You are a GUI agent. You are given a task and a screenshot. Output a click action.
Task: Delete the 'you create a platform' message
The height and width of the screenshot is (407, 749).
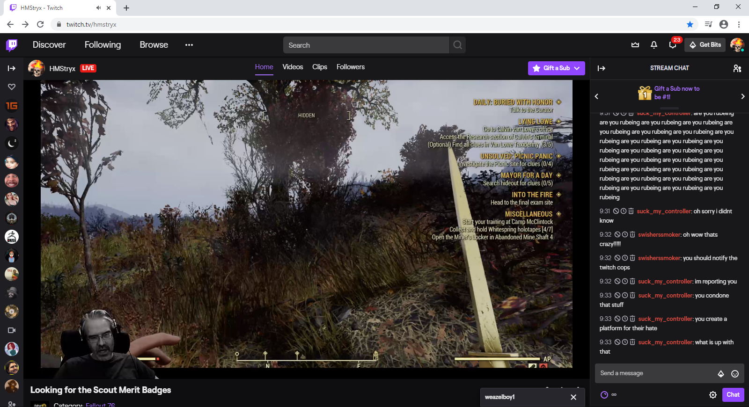632,319
